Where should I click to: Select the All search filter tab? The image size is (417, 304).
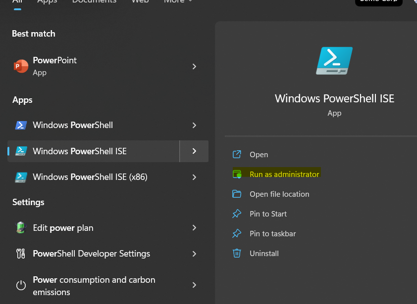(x=17, y=2)
